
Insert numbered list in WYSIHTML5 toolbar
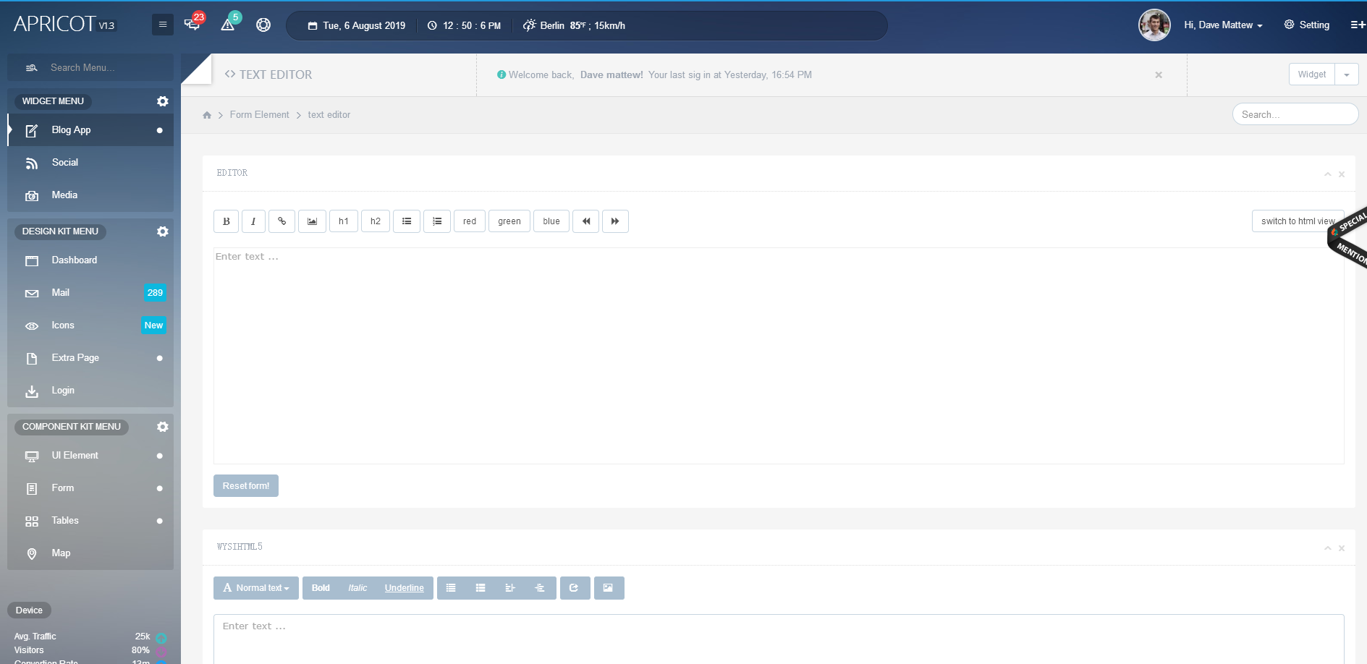tap(481, 588)
